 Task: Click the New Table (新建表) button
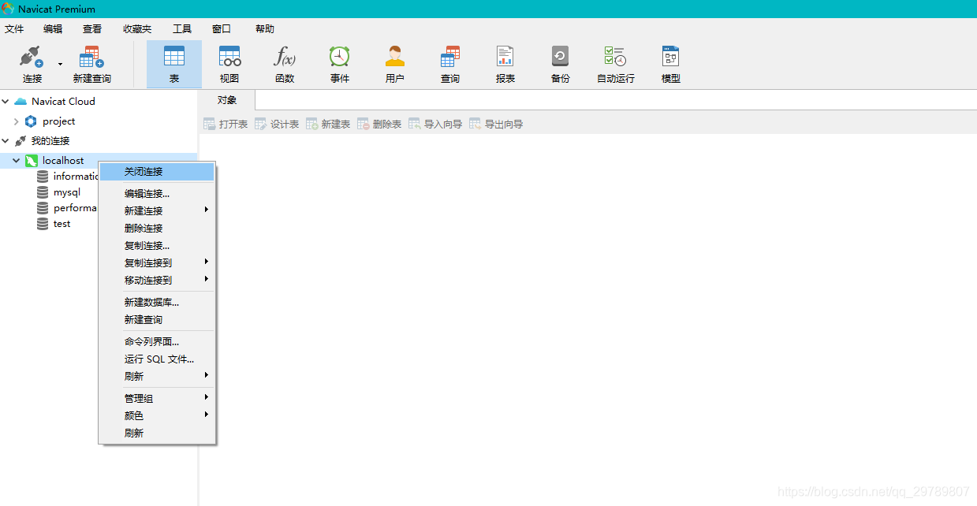pos(328,124)
